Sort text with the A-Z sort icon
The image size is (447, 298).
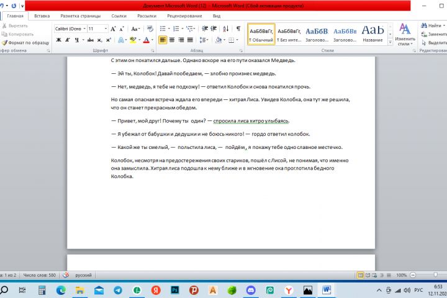226,29
